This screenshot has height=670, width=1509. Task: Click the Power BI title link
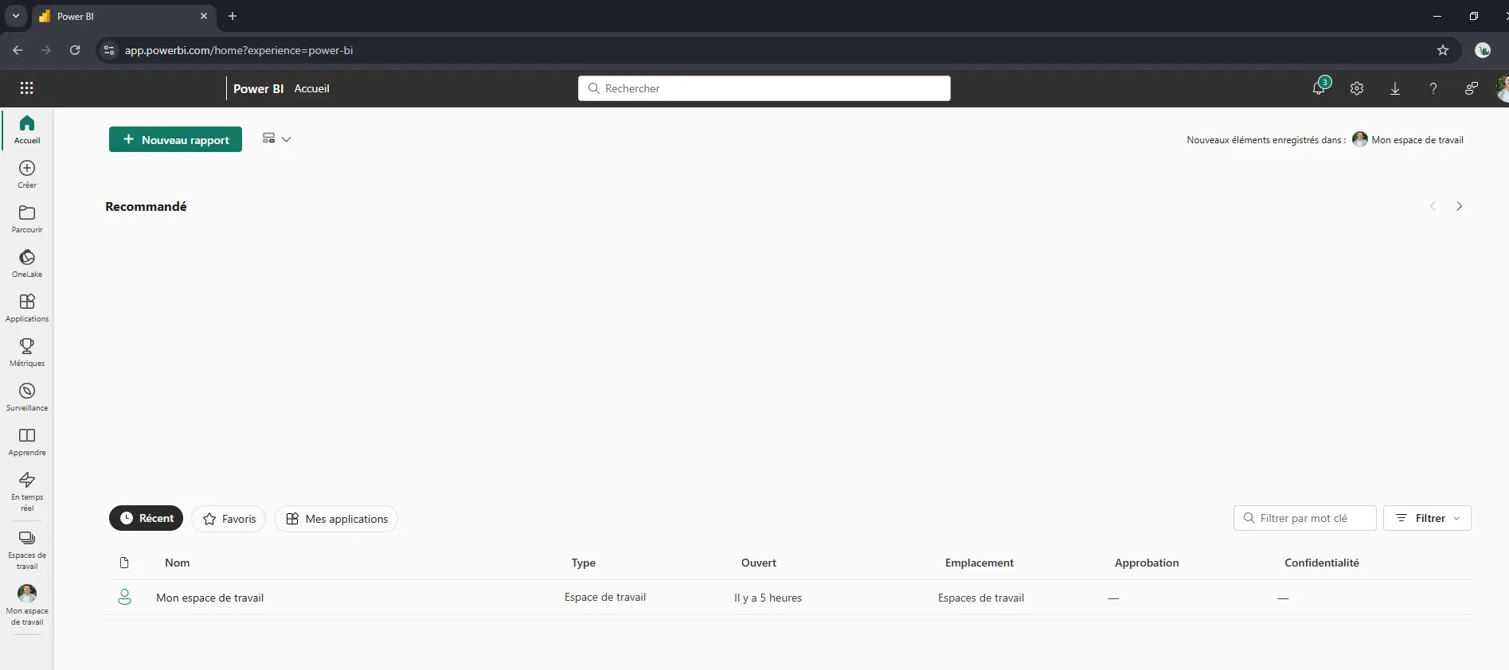click(258, 88)
